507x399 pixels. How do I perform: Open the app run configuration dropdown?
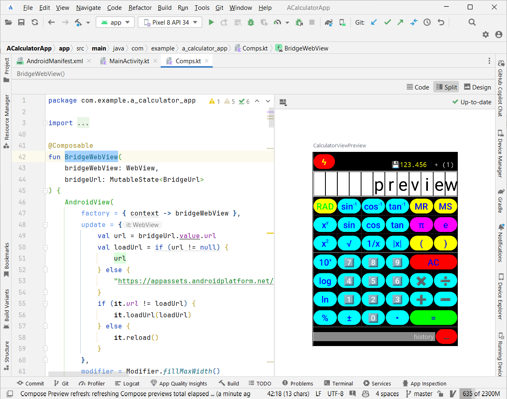(x=115, y=22)
